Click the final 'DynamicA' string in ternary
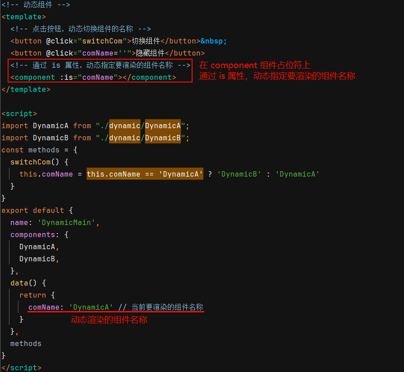The width and height of the screenshot is (404, 372). pos(298,174)
